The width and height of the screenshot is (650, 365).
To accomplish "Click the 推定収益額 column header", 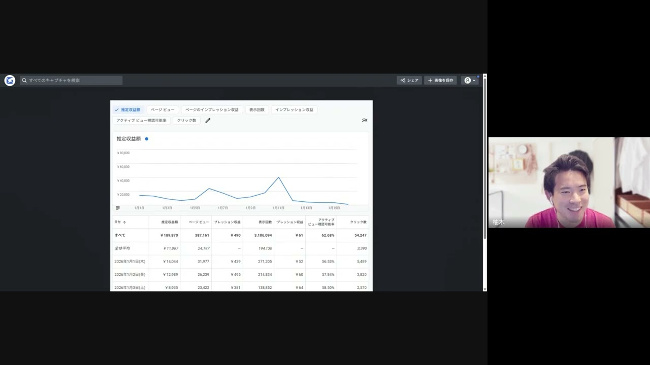I will [170, 222].
